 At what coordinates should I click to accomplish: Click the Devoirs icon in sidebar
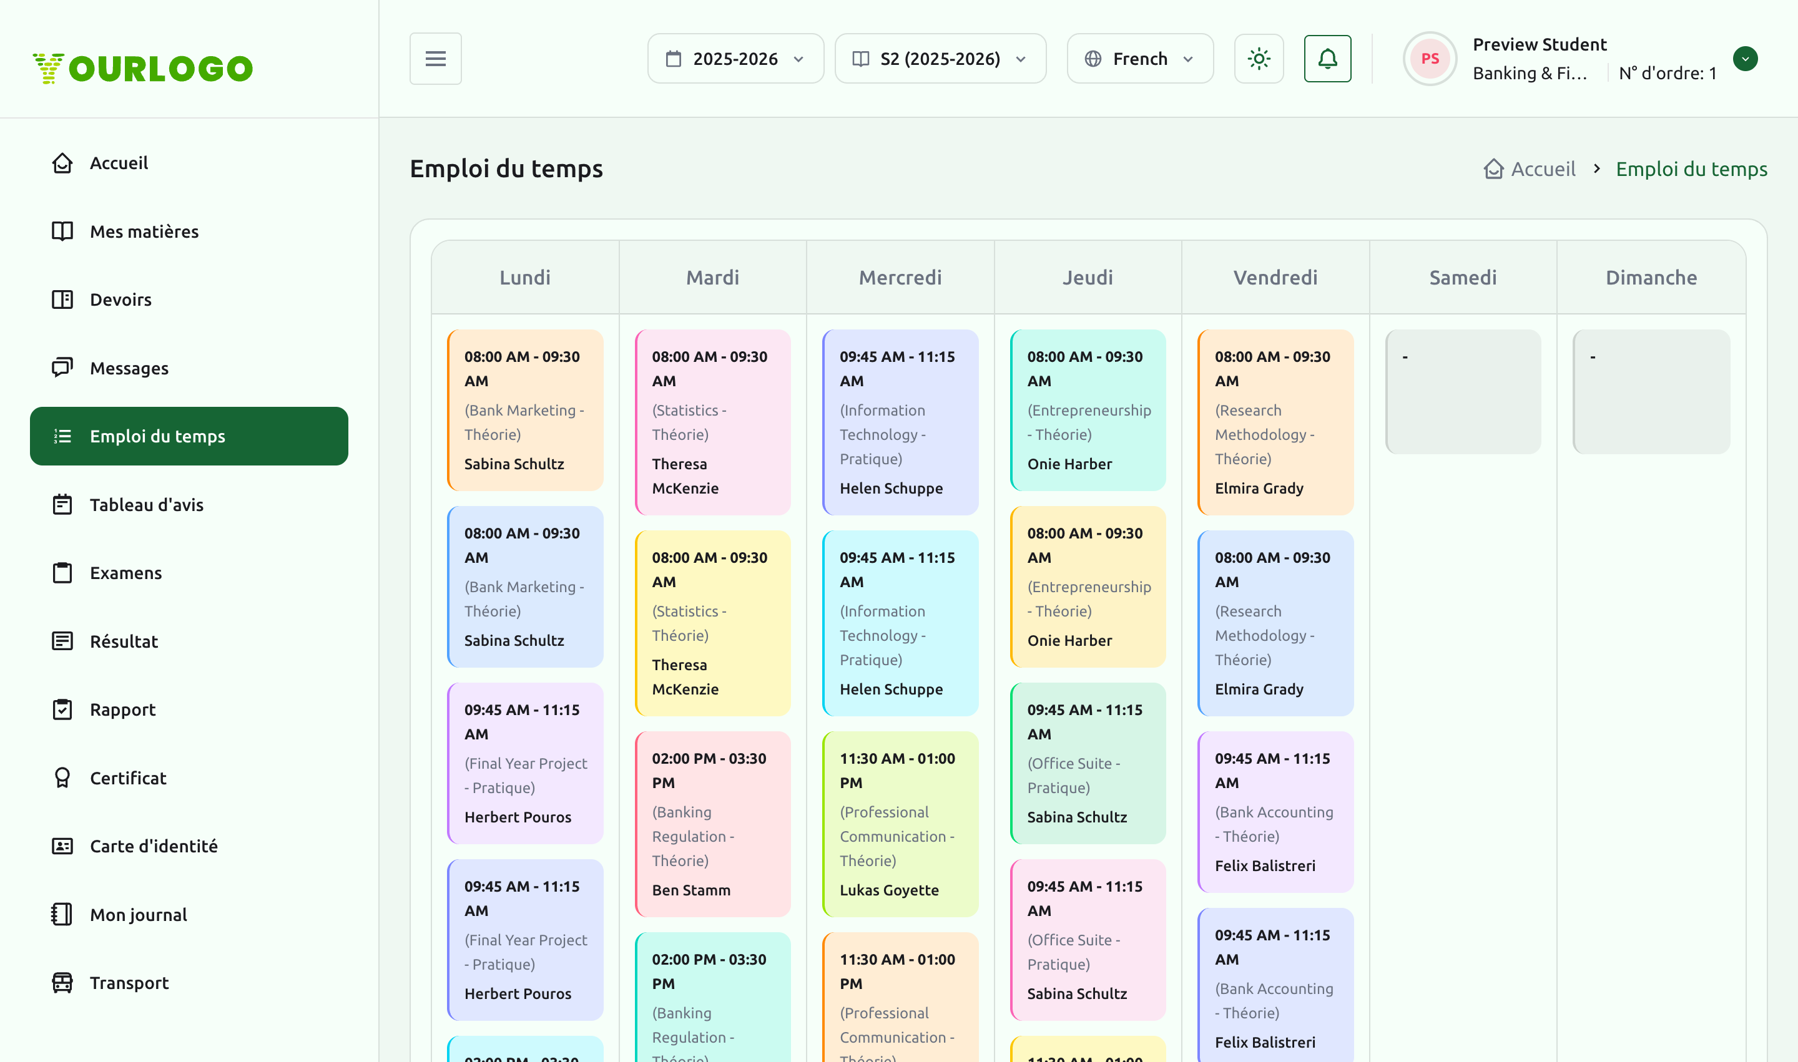[62, 300]
